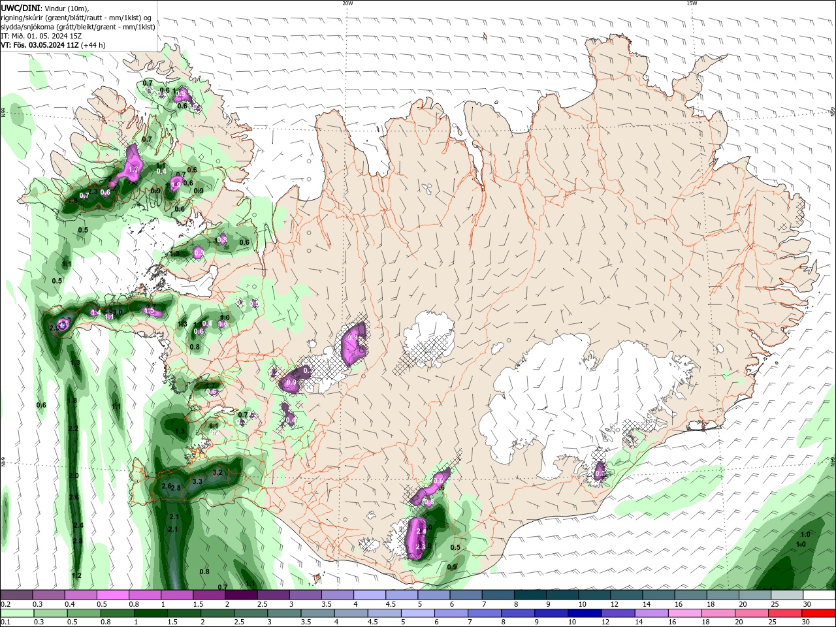Click the 3.3 precipitation value on the map
The height and width of the screenshot is (627, 836).
click(x=197, y=481)
